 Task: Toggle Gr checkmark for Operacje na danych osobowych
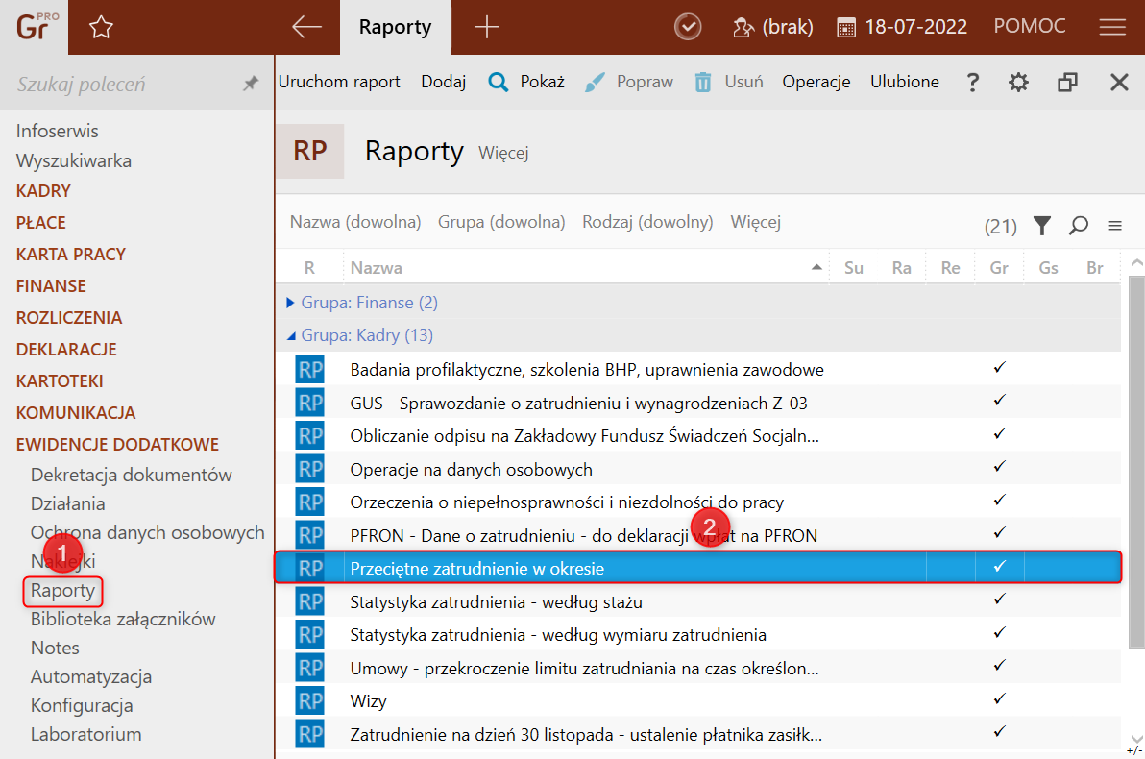[x=1000, y=467]
